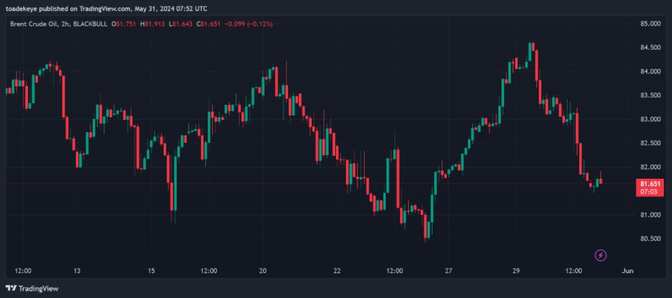Select the open value O81.751
672x298 pixels.
click(x=125, y=24)
